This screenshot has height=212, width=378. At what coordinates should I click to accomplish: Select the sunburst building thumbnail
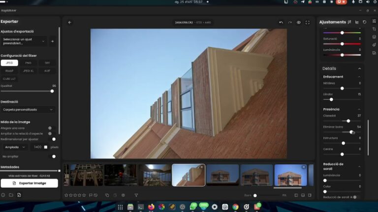click(x=155, y=175)
